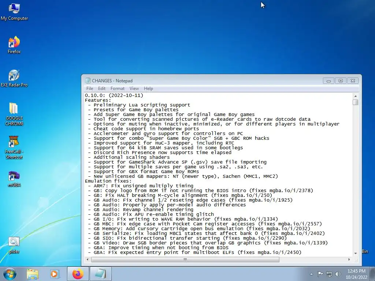Open the Help menu in Notepad
This screenshot has width=375, height=281.
148,89
